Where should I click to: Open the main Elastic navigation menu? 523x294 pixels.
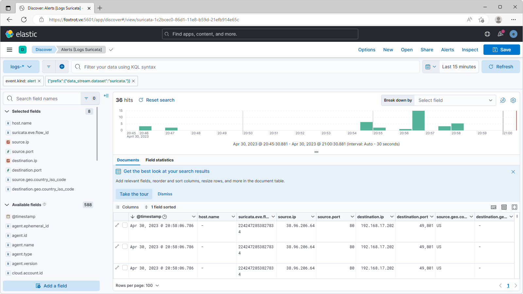pyautogui.click(x=9, y=49)
